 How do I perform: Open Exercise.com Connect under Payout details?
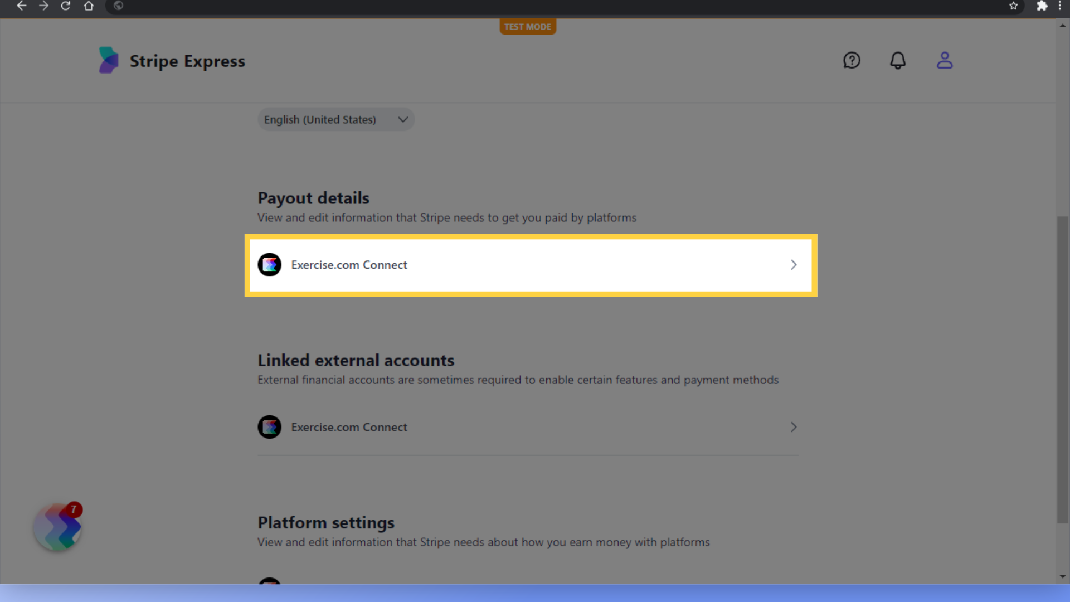[x=531, y=265]
